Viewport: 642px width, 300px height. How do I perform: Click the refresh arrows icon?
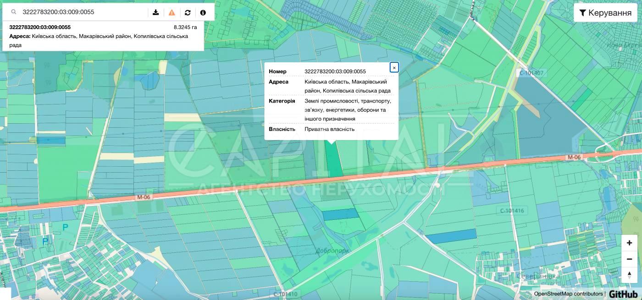click(188, 12)
